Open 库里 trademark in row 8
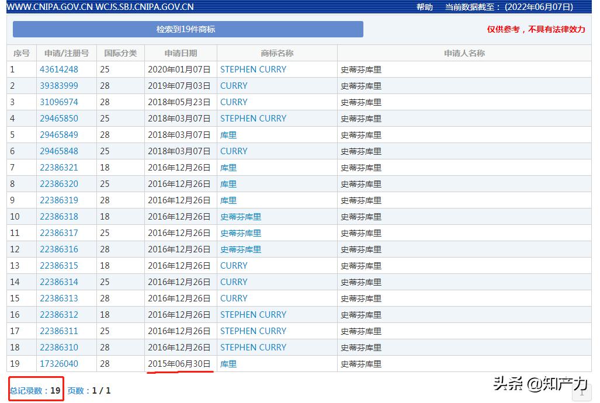 pos(228,184)
